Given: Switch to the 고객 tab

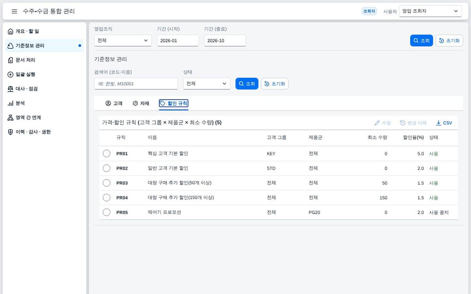Looking at the screenshot, I should [114, 103].
